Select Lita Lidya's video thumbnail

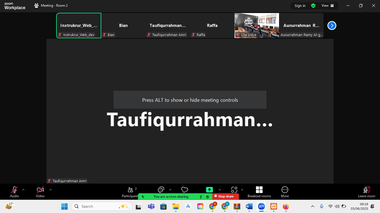point(256,25)
